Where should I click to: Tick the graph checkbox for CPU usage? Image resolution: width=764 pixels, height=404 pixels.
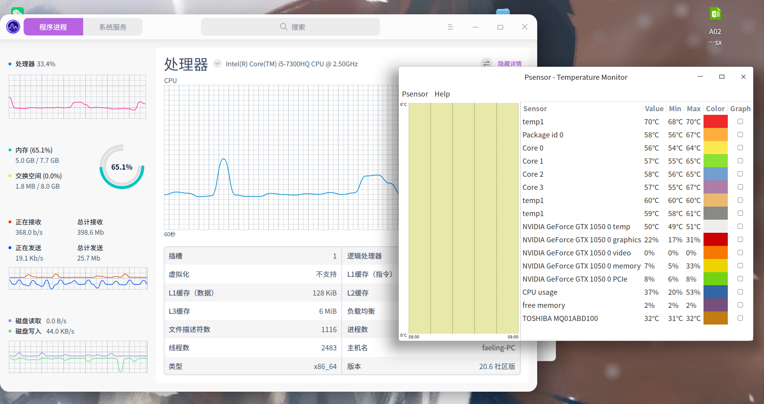point(740,292)
